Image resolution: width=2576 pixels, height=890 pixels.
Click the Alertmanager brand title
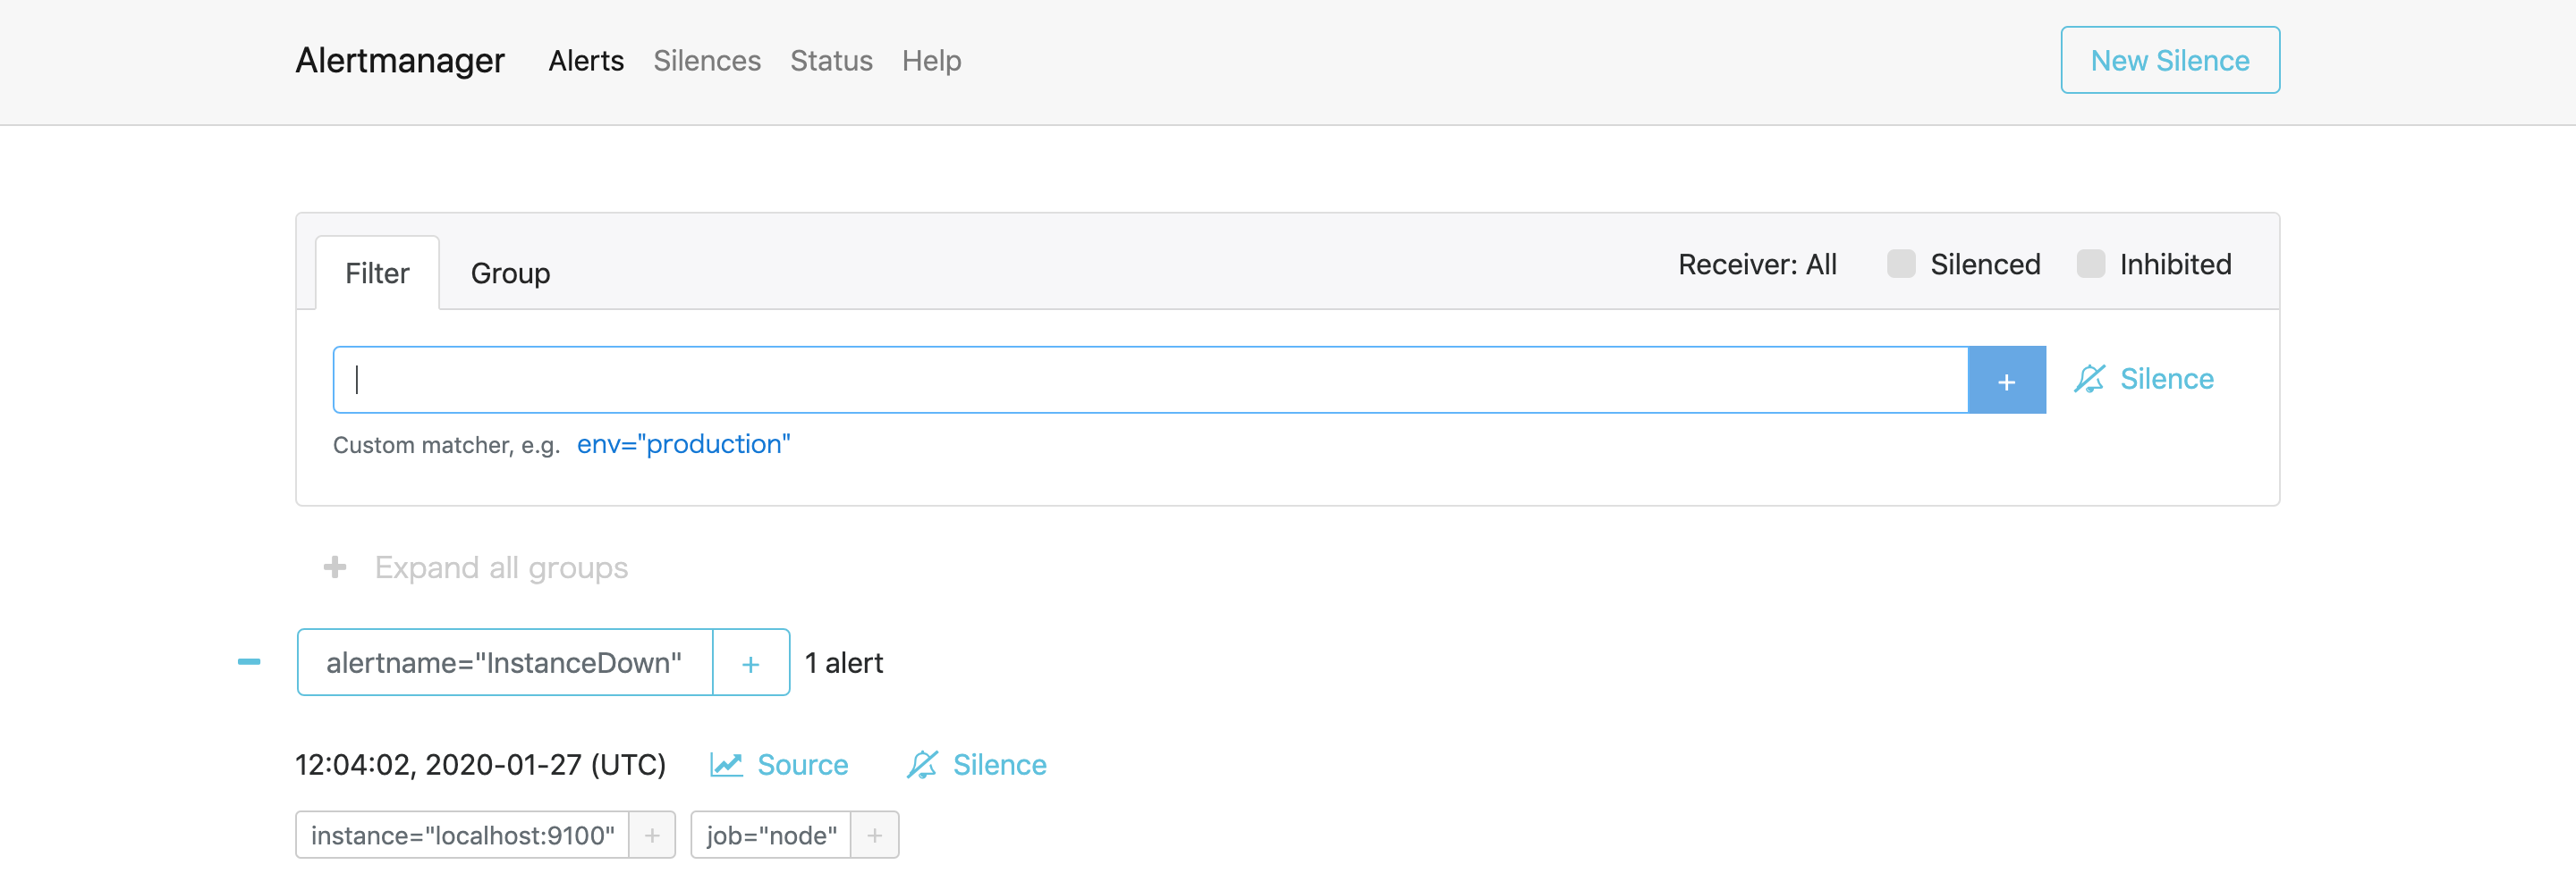coord(400,61)
